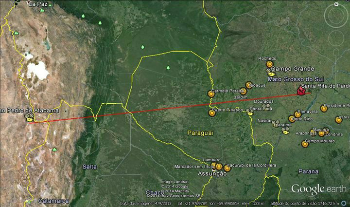The image size is (350, 207).
Task: Click the Rochedo place label
Action: point(267,58)
